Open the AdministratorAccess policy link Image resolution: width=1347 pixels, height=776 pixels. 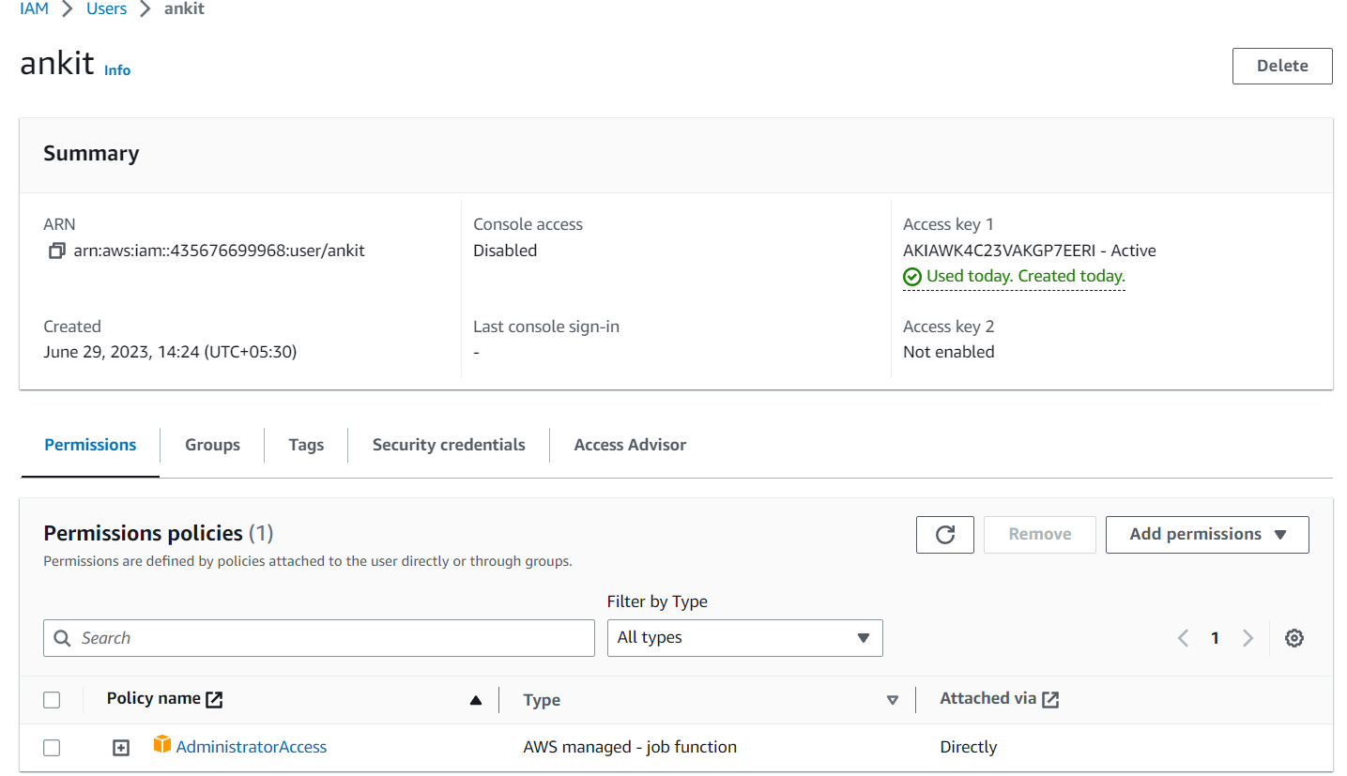coord(252,747)
